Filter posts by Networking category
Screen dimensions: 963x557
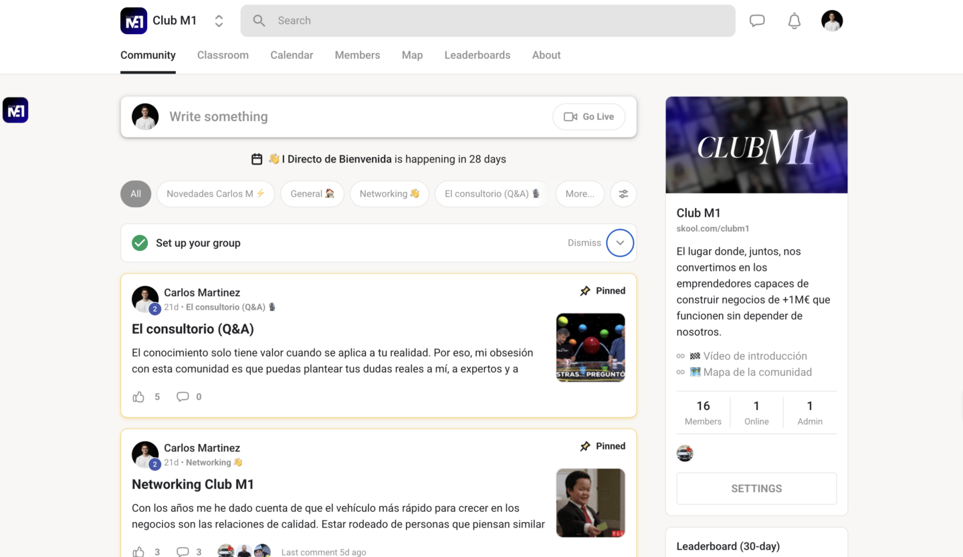(389, 194)
